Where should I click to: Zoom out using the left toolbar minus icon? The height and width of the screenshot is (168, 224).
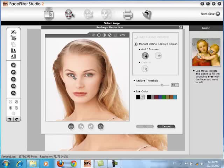(16, 108)
